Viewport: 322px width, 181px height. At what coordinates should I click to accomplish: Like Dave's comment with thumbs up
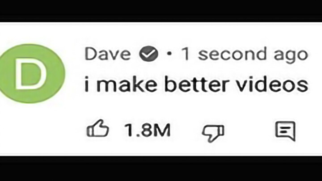[97, 128]
